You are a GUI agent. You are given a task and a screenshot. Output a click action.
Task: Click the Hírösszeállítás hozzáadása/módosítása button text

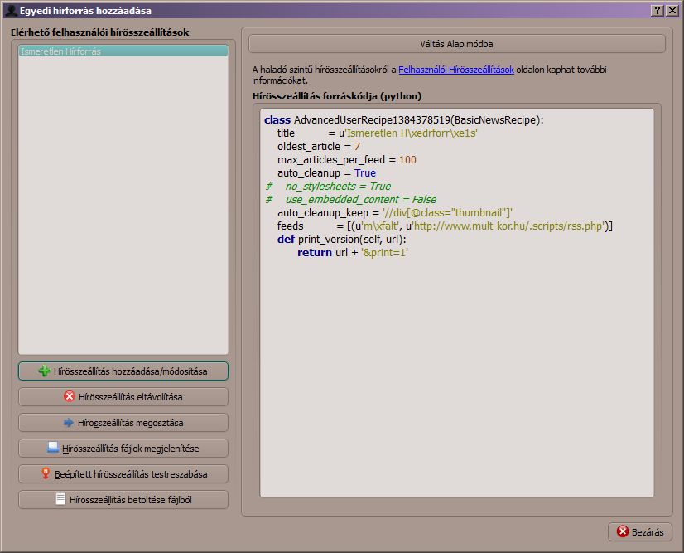pyautogui.click(x=131, y=371)
